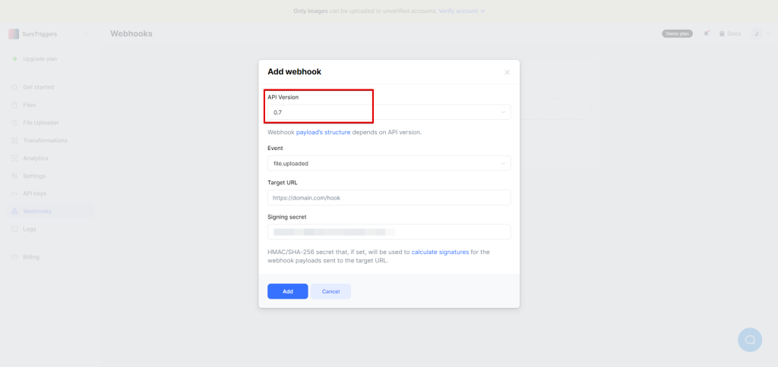Click the Billing sidebar icon

coord(14,257)
